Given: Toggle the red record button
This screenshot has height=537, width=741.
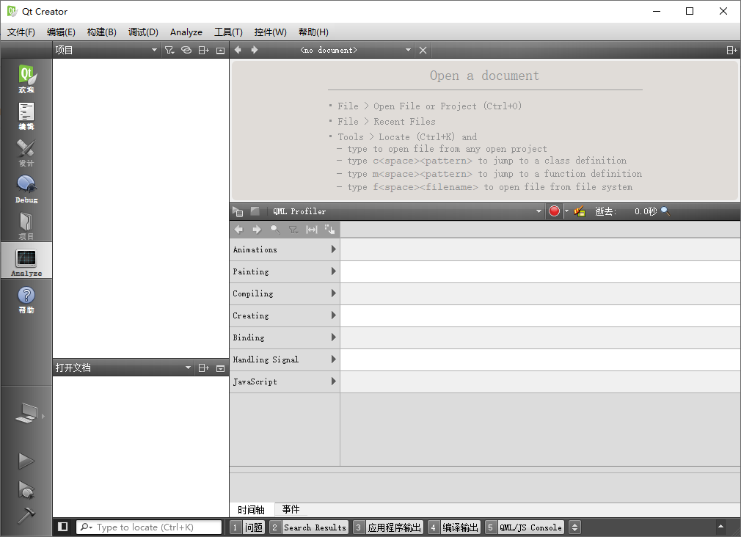Looking at the screenshot, I should (x=555, y=211).
